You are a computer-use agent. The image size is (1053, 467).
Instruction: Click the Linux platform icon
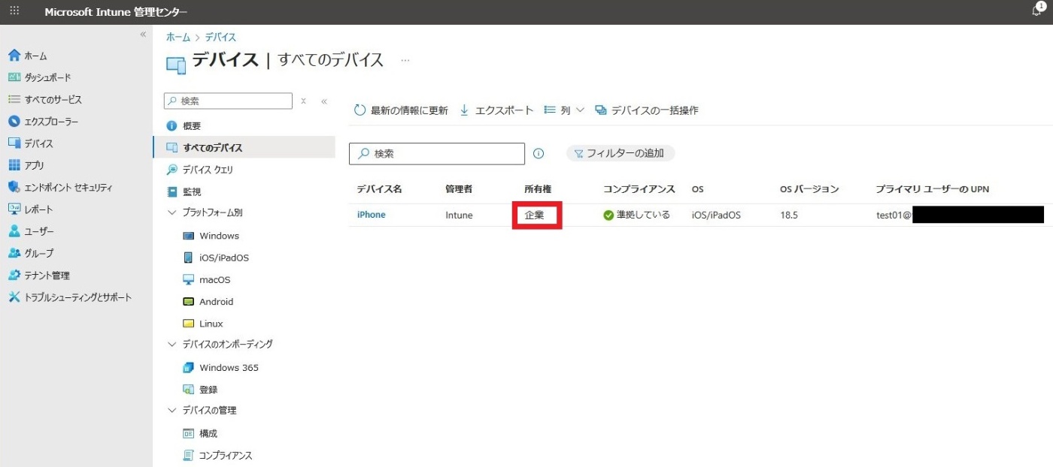(x=188, y=324)
